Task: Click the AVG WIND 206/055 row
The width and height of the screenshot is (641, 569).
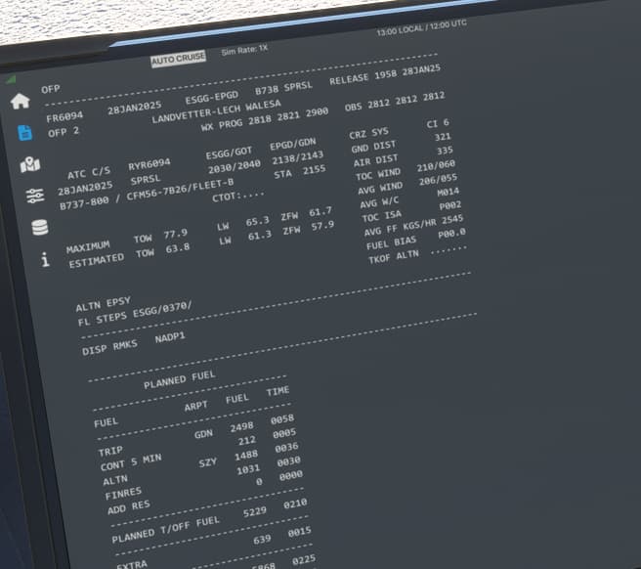Action: pyautogui.click(x=407, y=185)
